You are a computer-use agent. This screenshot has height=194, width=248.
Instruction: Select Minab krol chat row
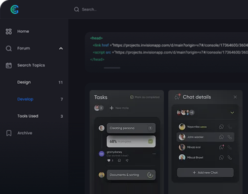[205, 147]
